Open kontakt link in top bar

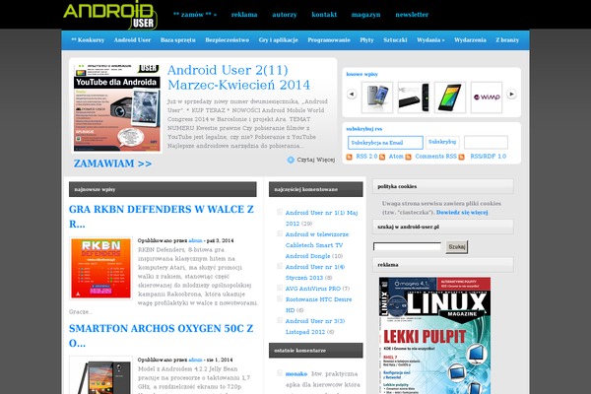tap(324, 15)
